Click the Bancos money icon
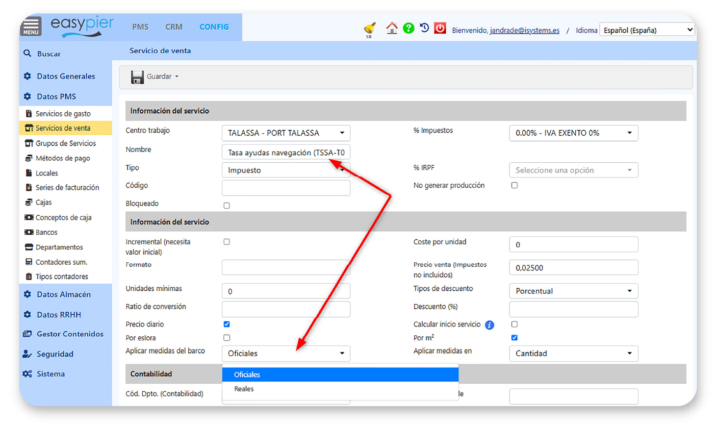This screenshot has width=716, height=424. coord(29,232)
